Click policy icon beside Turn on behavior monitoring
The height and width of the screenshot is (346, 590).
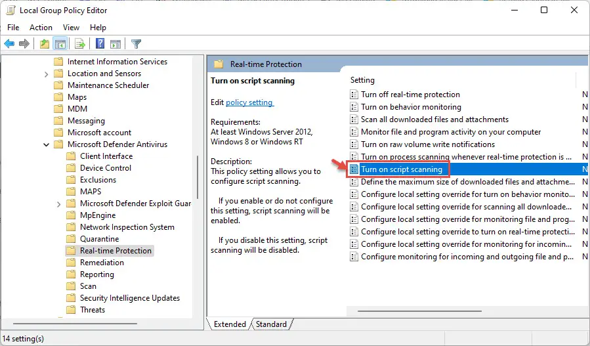tap(354, 107)
